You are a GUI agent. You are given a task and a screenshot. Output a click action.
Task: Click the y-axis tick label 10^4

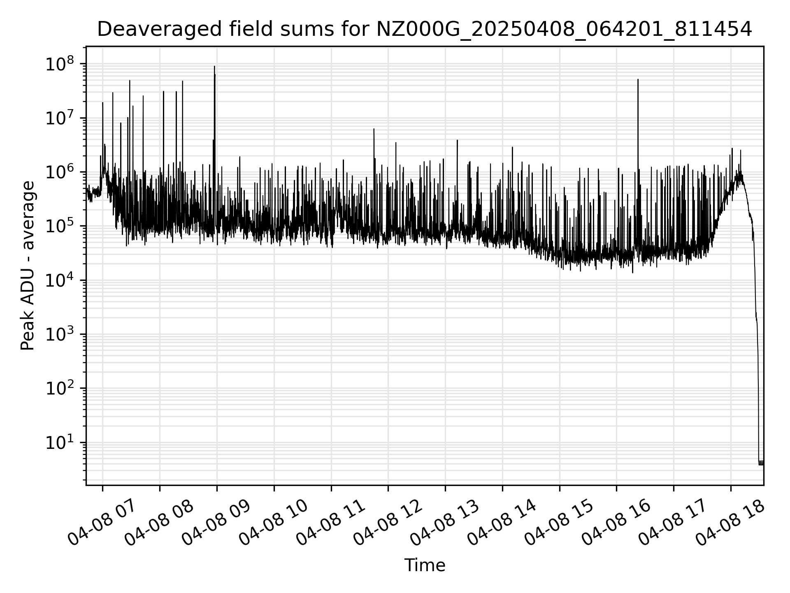(x=60, y=281)
